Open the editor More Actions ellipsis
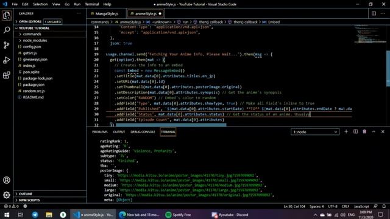Image resolution: width=390 pixels, height=219 pixels. [383, 13]
